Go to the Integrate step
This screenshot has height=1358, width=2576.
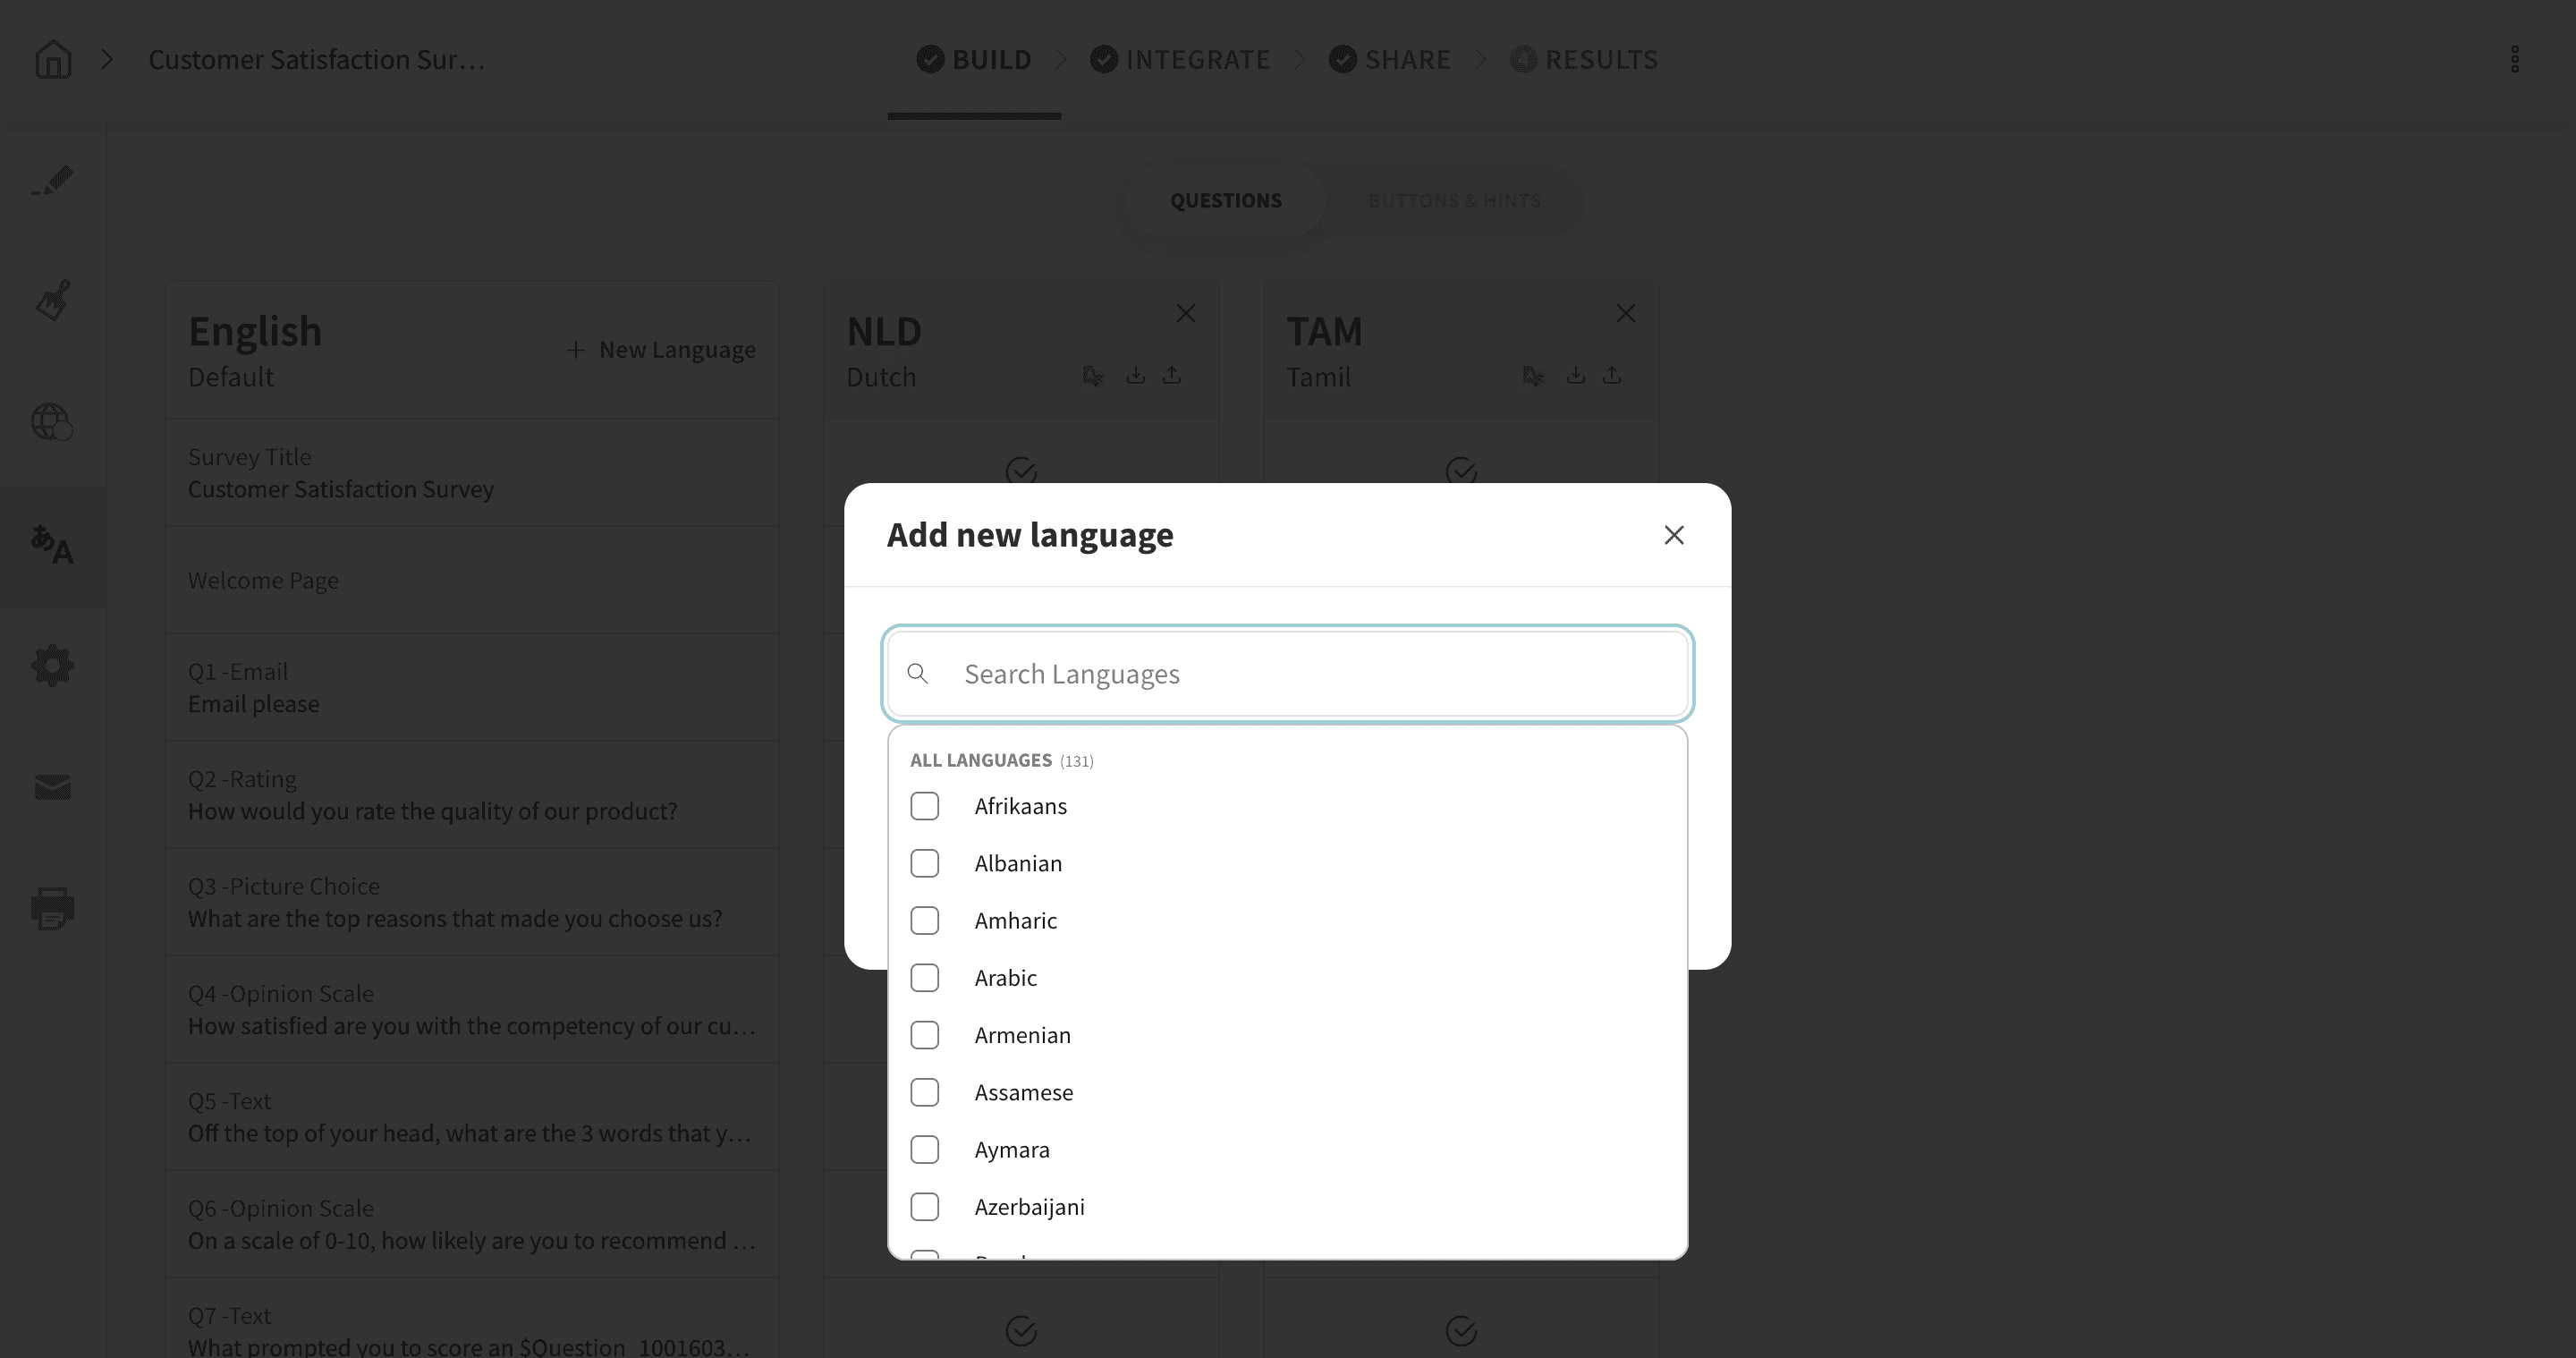(1180, 59)
